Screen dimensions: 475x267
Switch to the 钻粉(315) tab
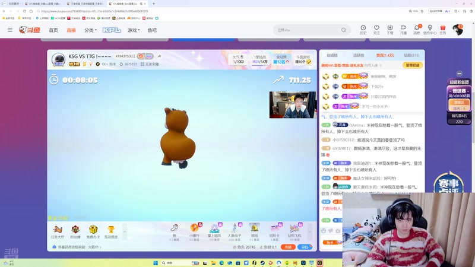coord(411,55)
